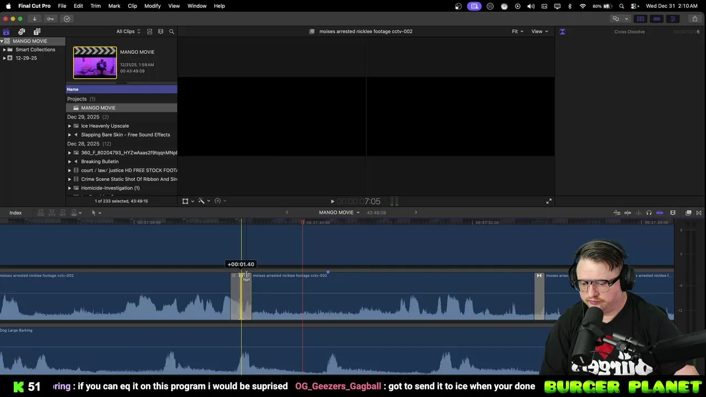706x397 pixels.
Task: Click the secondary display button in toolbar
Action: pyautogui.click(x=616, y=19)
